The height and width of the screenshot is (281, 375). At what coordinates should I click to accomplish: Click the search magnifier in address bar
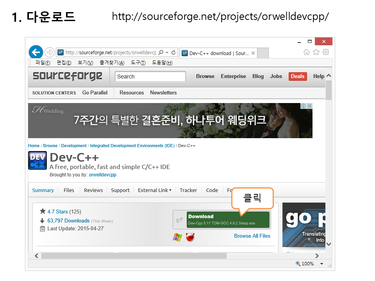click(x=161, y=52)
